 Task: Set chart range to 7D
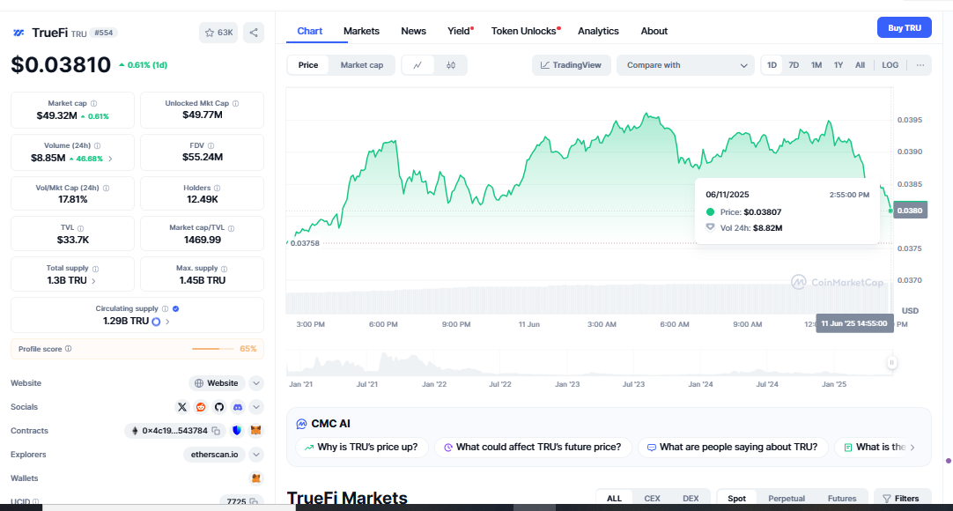click(x=794, y=65)
